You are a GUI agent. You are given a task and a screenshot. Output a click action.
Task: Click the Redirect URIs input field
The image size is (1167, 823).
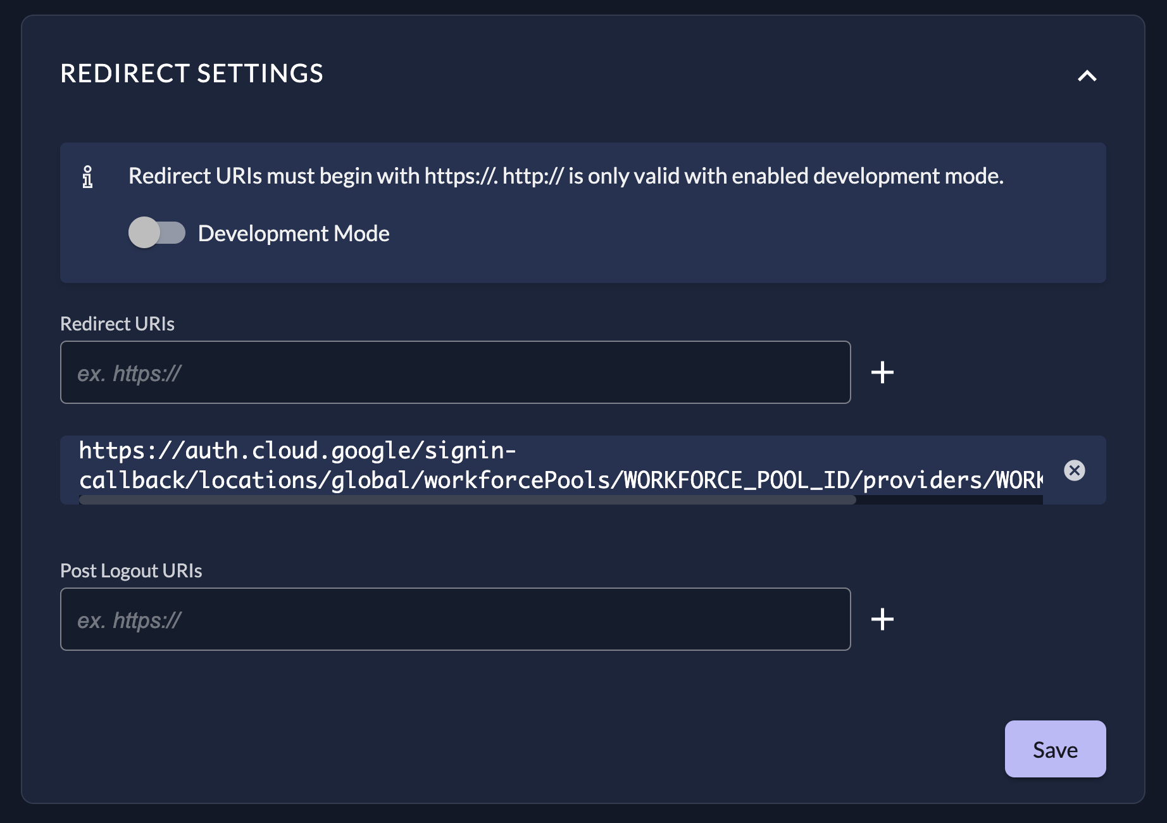(455, 372)
